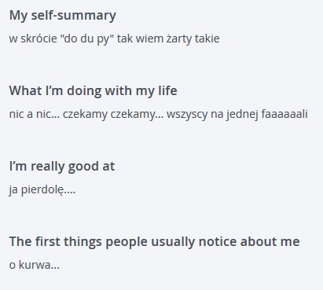Screen dimensions: 323x290
Task: Click the answer text "o kurwa..."
Action: coord(35,265)
